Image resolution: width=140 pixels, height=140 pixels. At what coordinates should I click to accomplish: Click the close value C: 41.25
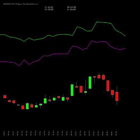coord(49,7)
